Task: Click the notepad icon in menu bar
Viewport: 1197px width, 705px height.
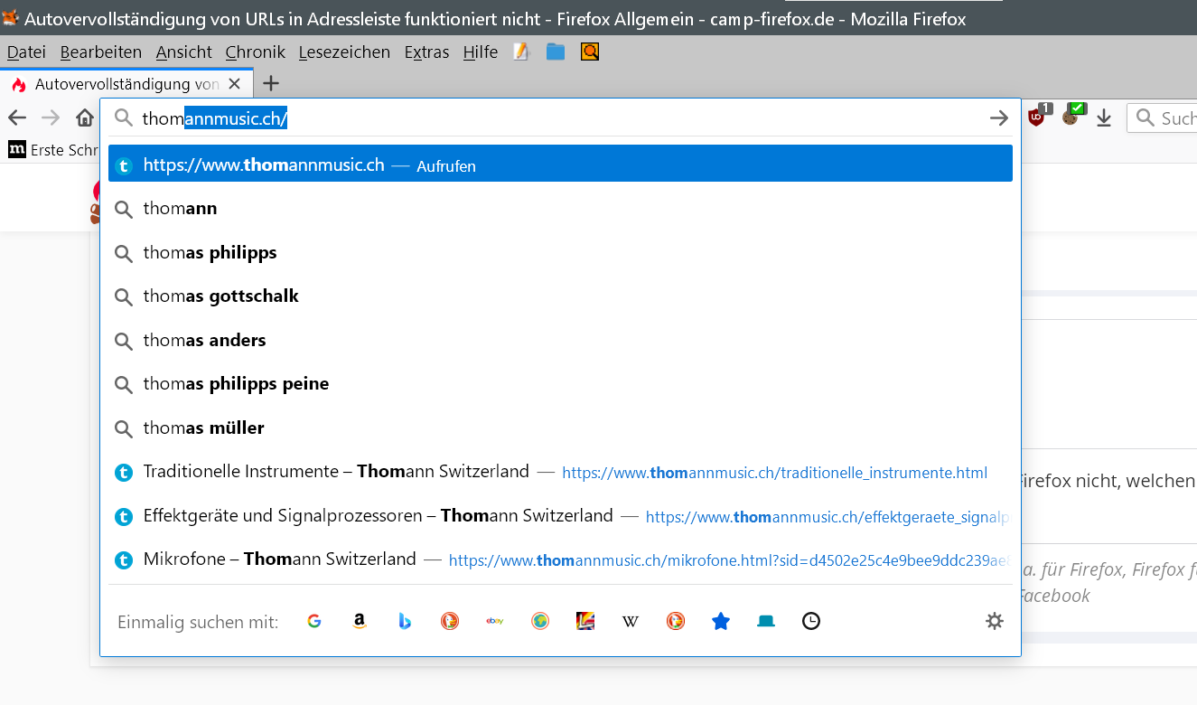Action: click(x=520, y=52)
